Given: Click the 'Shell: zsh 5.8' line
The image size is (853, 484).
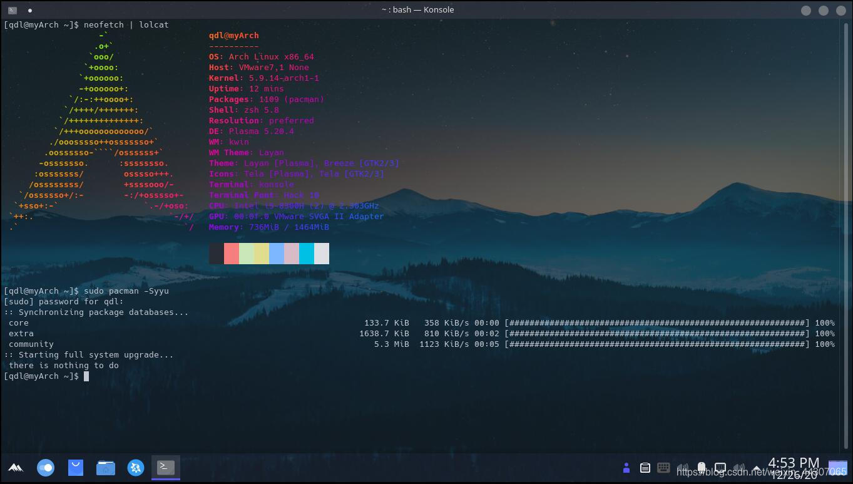Looking at the screenshot, I should coord(244,110).
